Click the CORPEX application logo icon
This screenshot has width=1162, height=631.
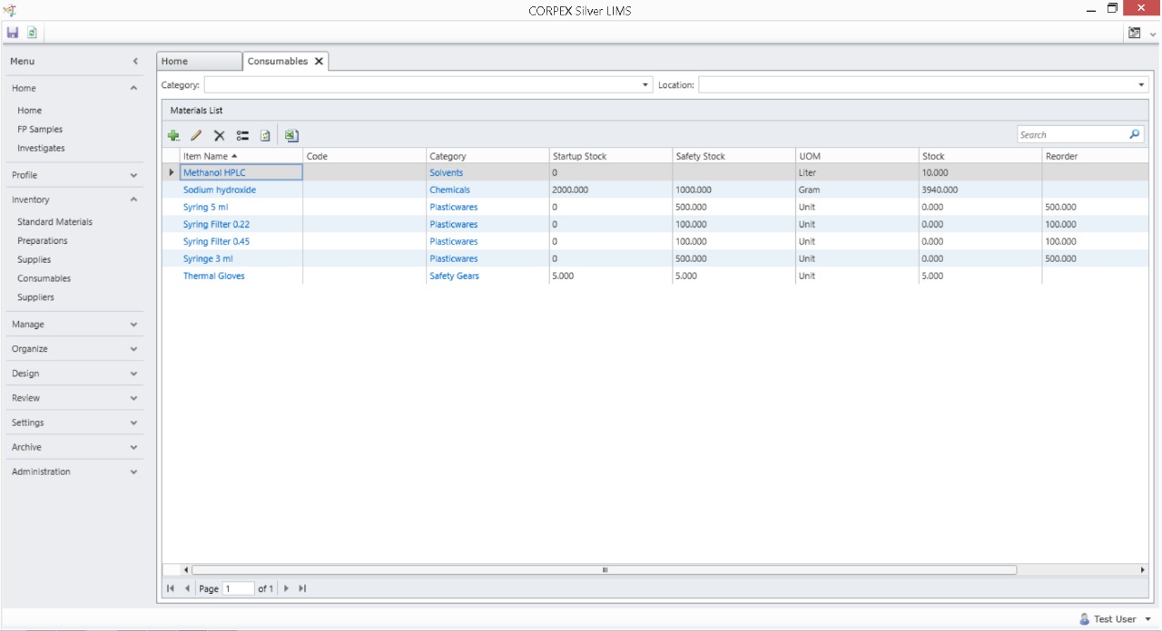(10, 9)
